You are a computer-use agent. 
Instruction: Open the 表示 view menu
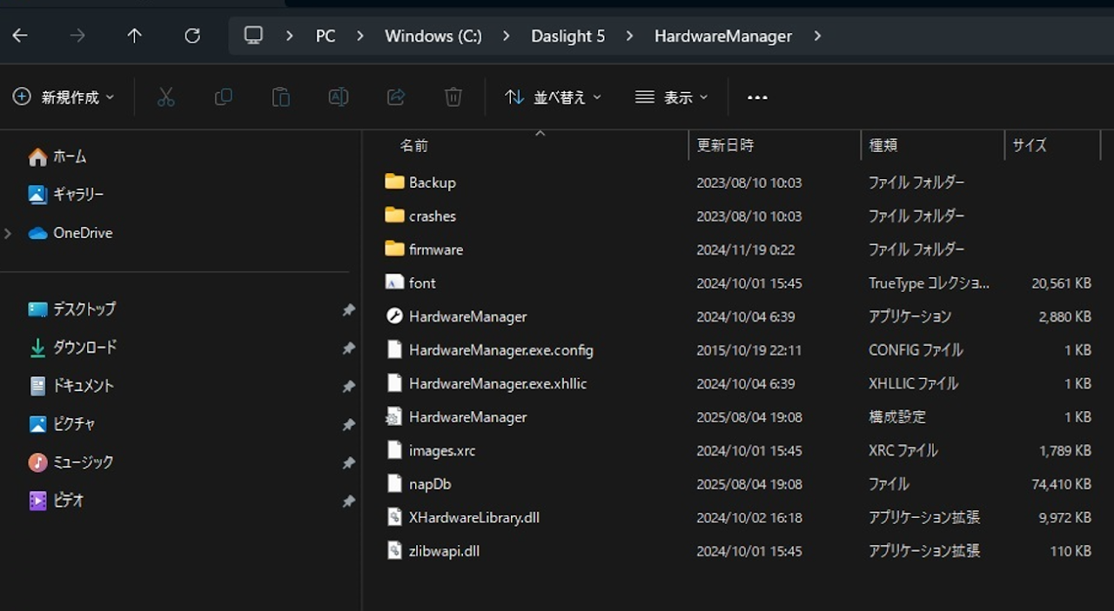[x=671, y=97]
